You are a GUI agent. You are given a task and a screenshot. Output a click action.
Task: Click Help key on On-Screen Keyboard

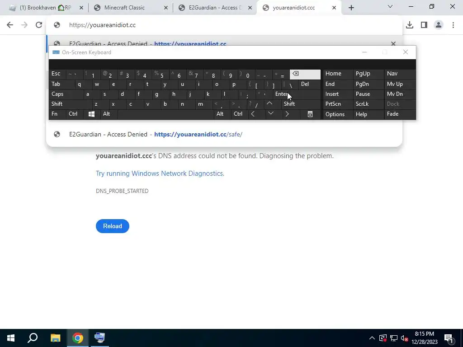point(368,114)
